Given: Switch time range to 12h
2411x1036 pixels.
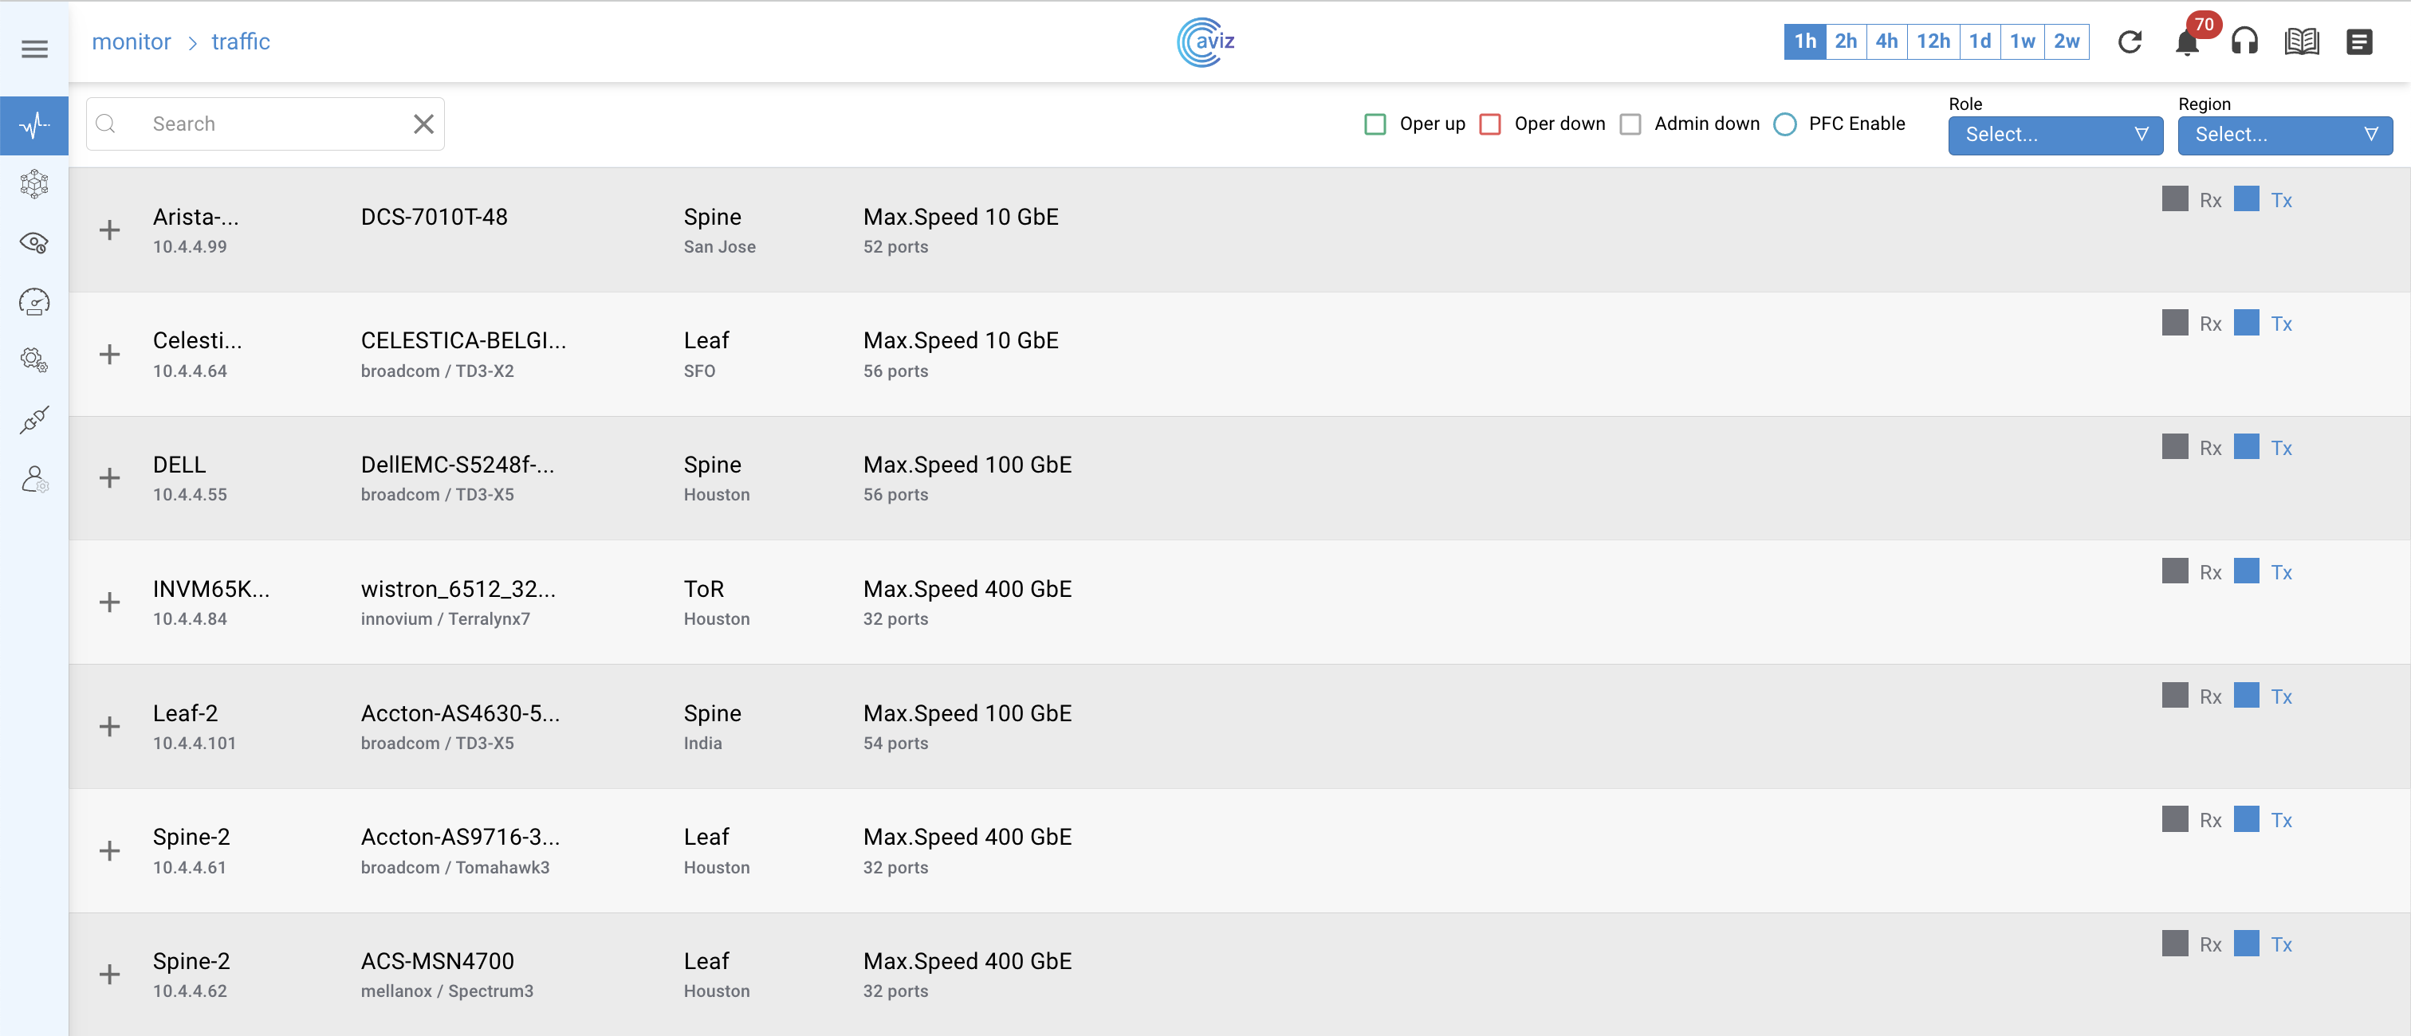Looking at the screenshot, I should click(1932, 41).
